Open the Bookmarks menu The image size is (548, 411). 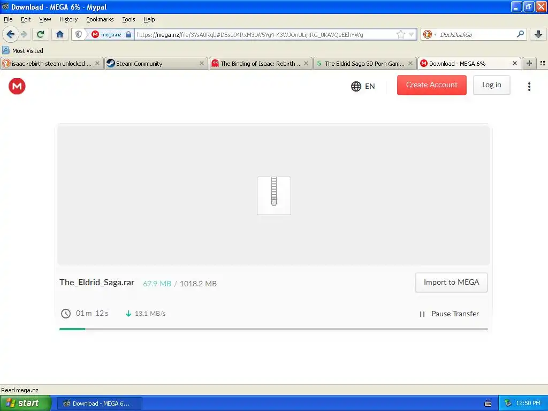(x=100, y=19)
